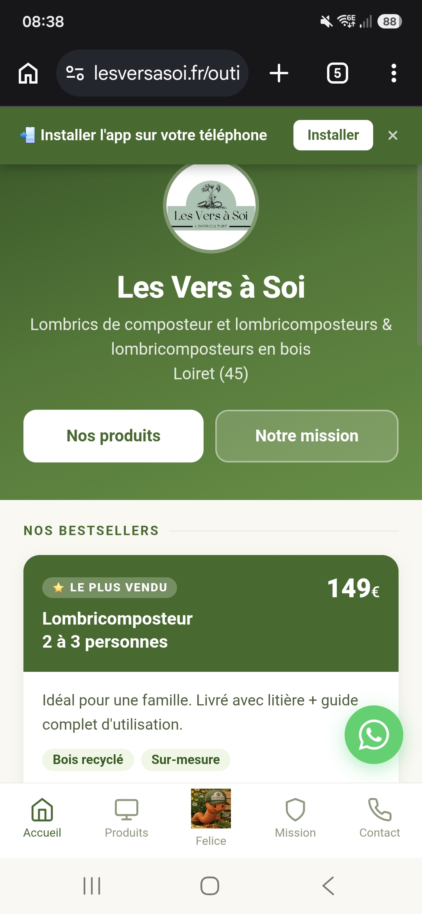The height and width of the screenshot is (914, 422).
Task: Open the Contact phone tab
Action: tap(380, 818)
